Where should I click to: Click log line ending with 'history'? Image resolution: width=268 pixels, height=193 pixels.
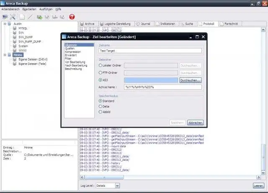point(100,163)
